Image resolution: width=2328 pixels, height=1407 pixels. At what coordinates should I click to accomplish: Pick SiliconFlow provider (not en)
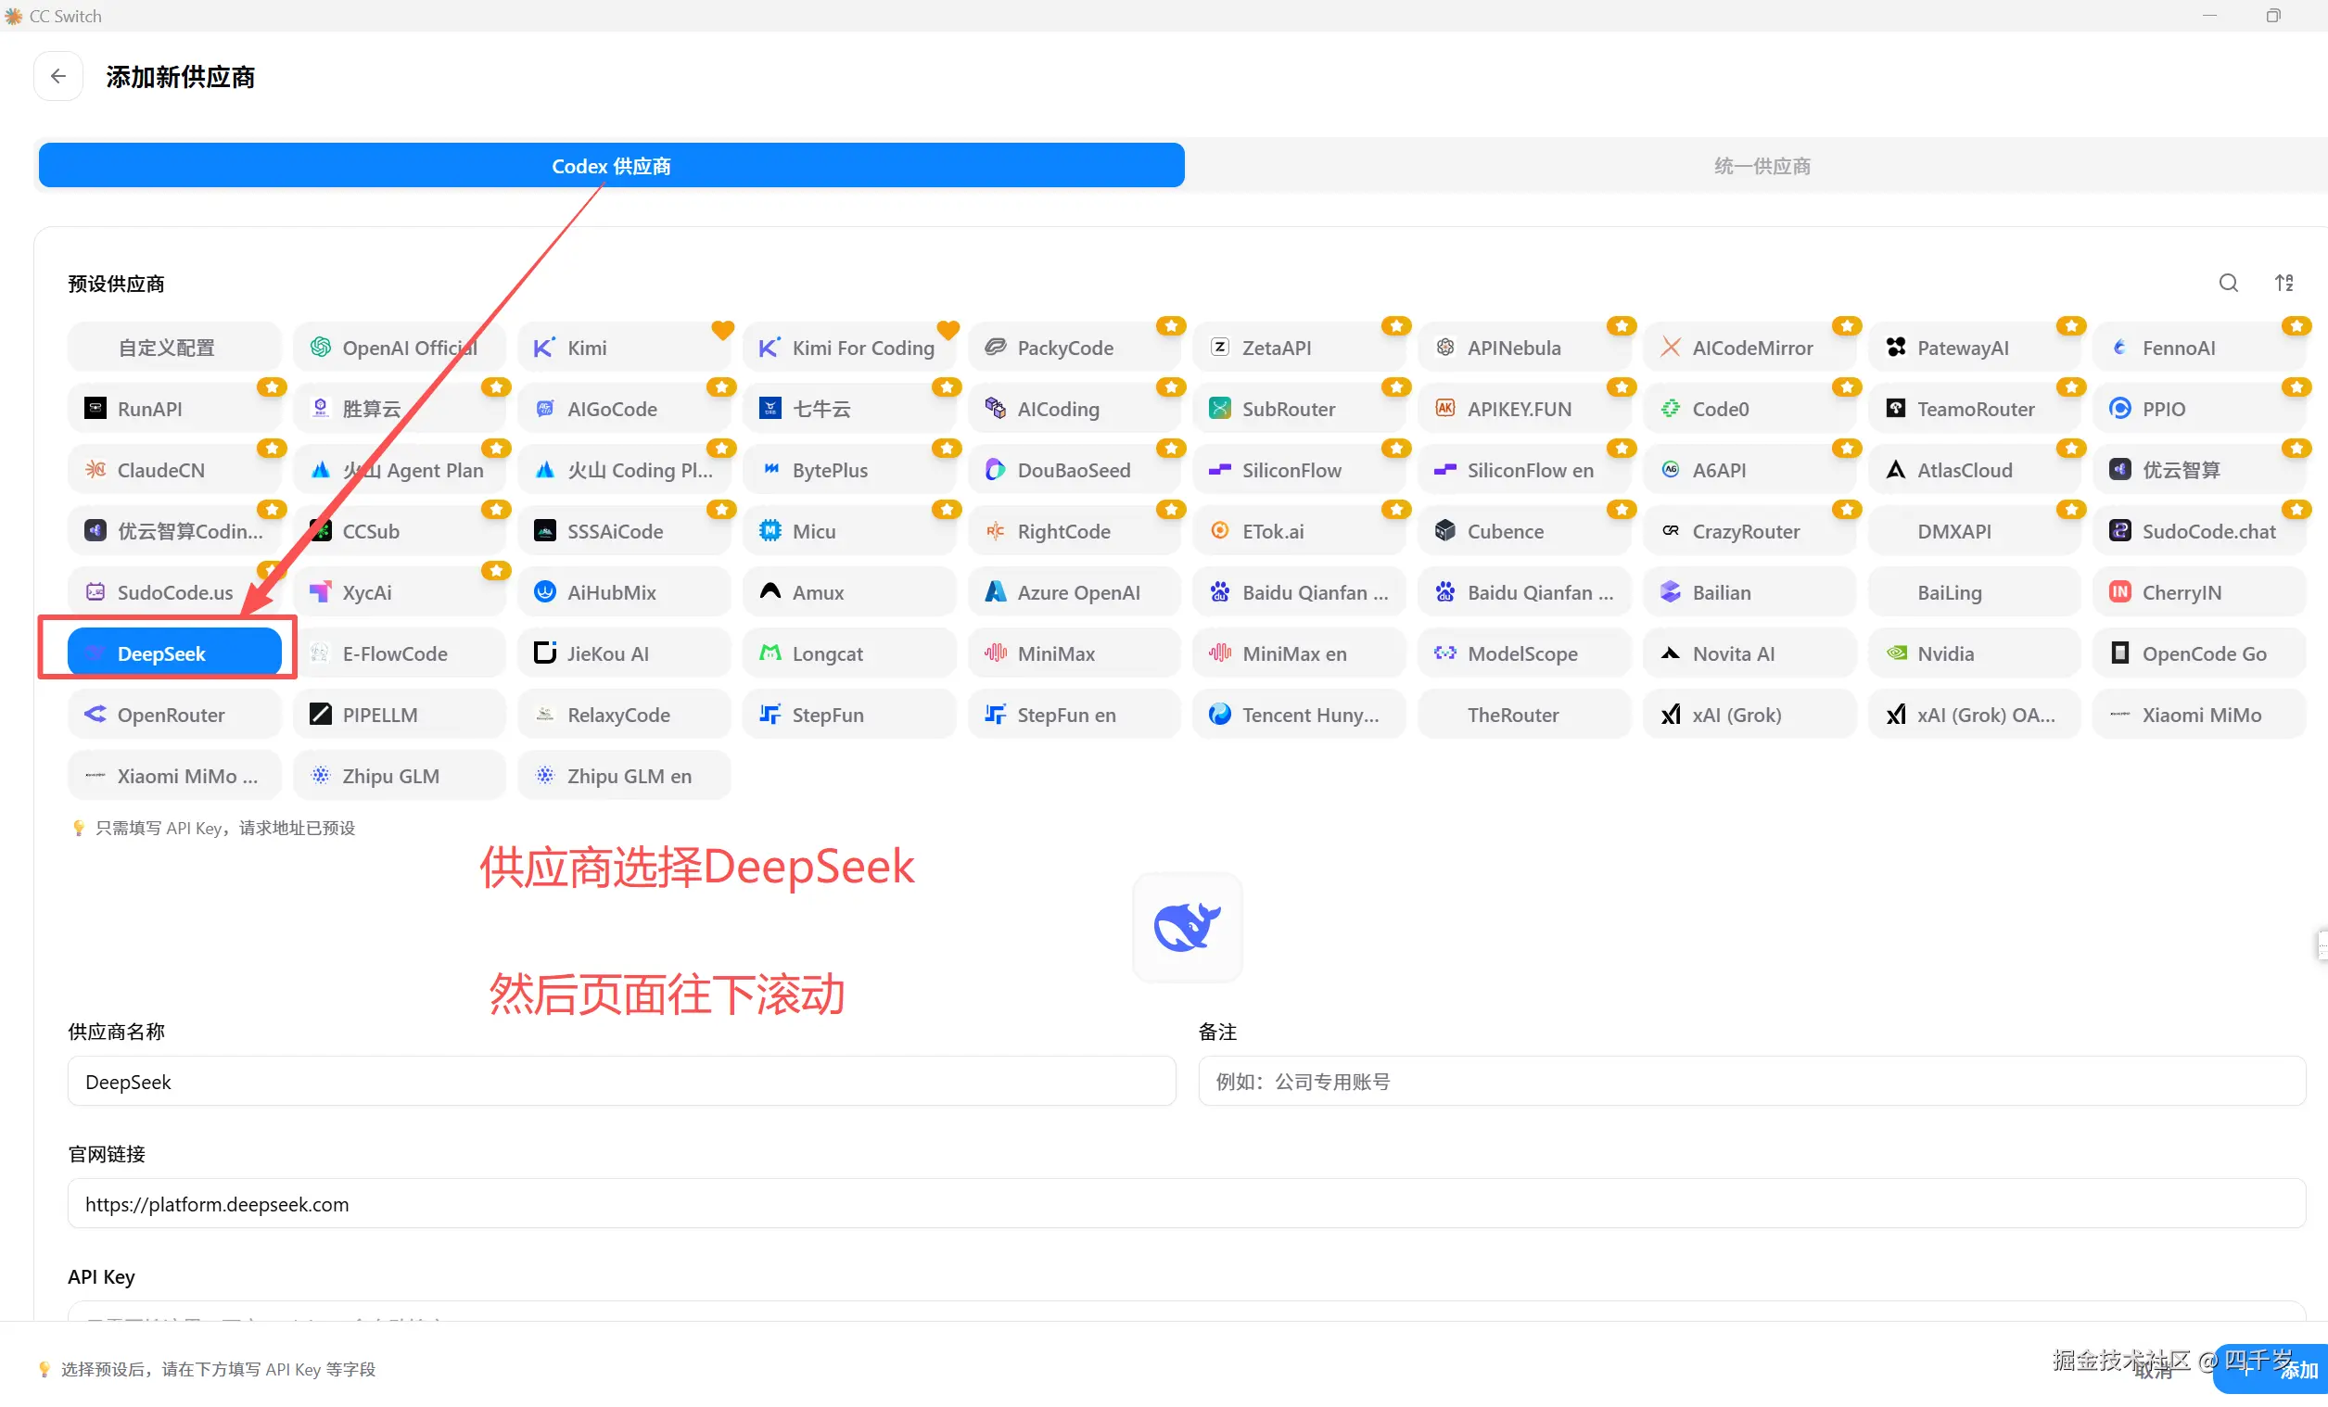point(1299,470)
